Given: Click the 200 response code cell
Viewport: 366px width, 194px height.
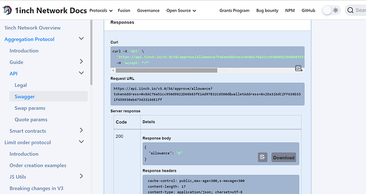Looking at the screenshot, I should [x=119, y=136].
